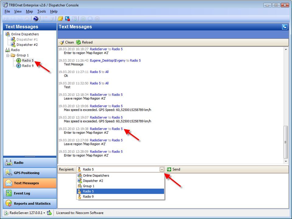The height and width of the screenshot is (219, 292).
Task: Click the Recipient combo box showing Radio 5
Action: pyautogui.click(x=120, y=169)
